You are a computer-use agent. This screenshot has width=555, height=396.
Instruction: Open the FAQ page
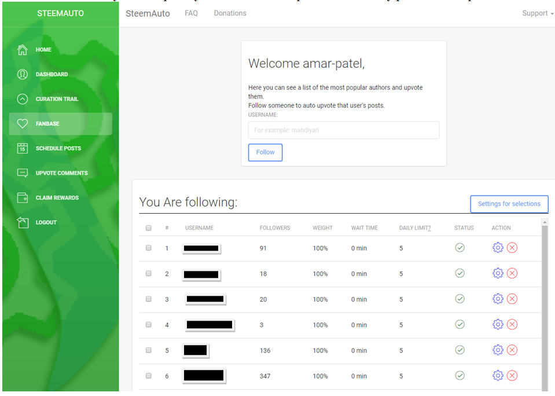(x=191, y=13)
